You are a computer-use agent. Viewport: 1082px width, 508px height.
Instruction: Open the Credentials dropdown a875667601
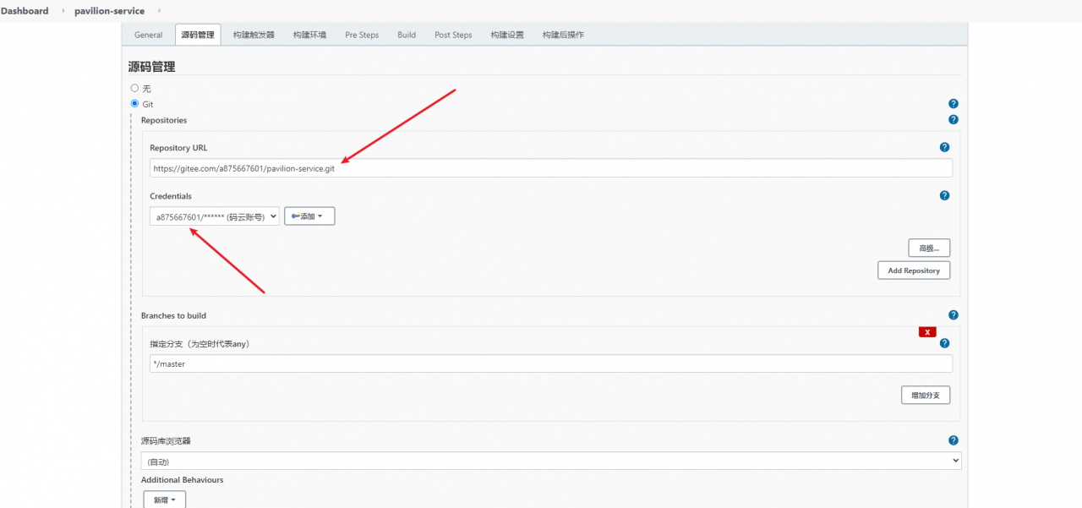point(215,216)
